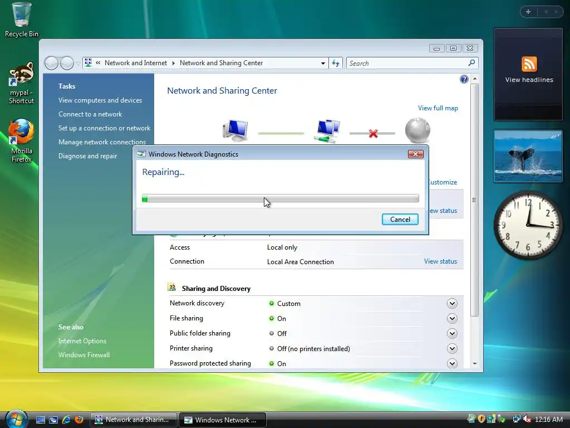Open the Recycle Bin desktop icon

(x=21, y=20)
